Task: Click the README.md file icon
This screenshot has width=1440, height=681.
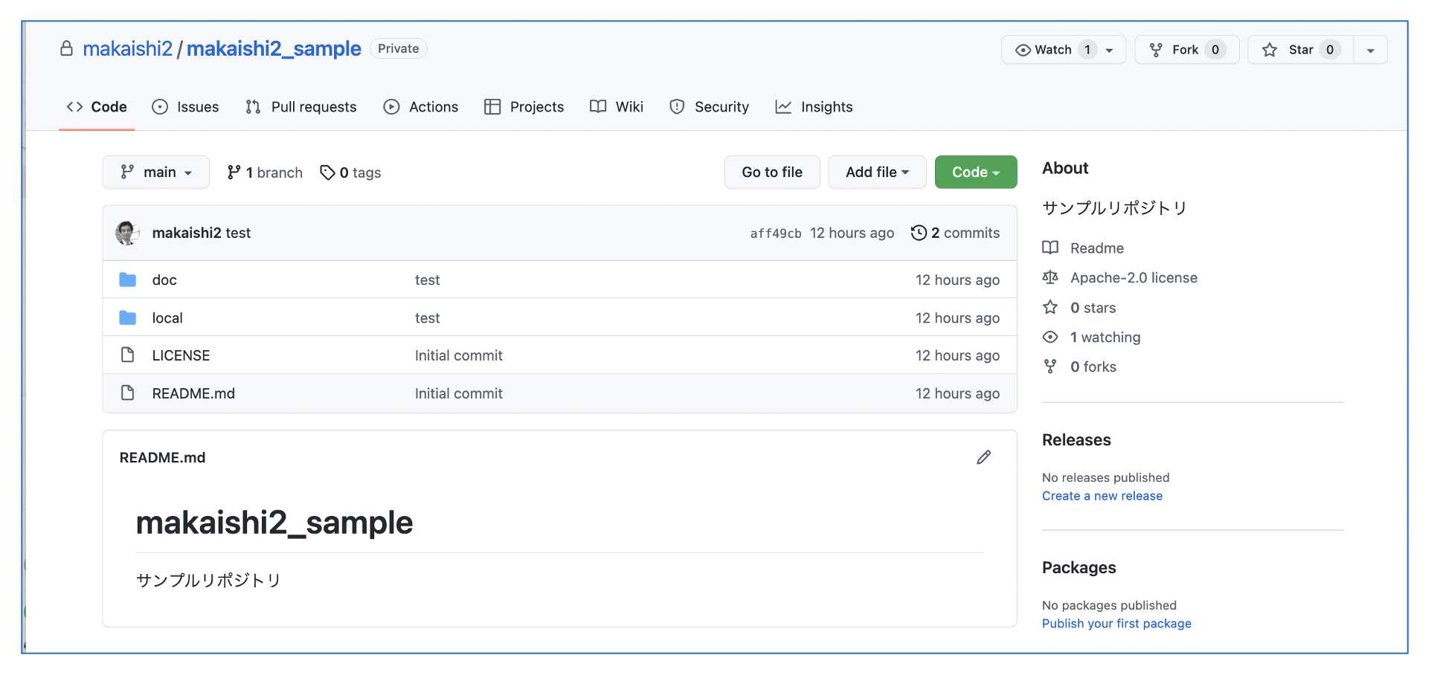Action: click(x=127, y=393)
